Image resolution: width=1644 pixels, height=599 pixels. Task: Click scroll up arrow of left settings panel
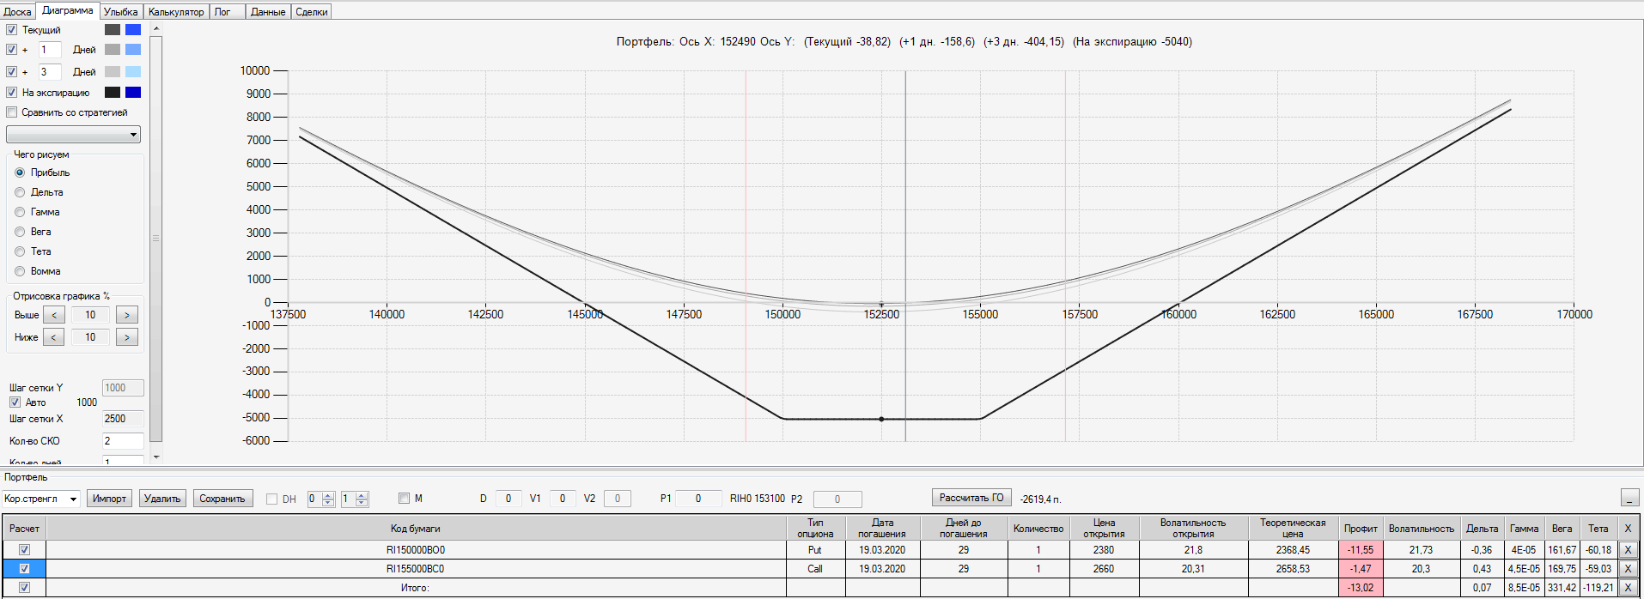click(156, 28)
